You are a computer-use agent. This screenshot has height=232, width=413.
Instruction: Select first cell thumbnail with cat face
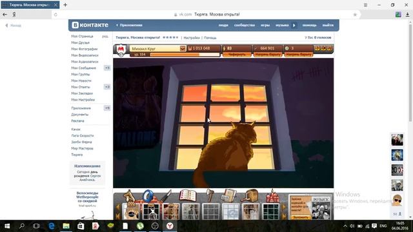tap(131, 211)
